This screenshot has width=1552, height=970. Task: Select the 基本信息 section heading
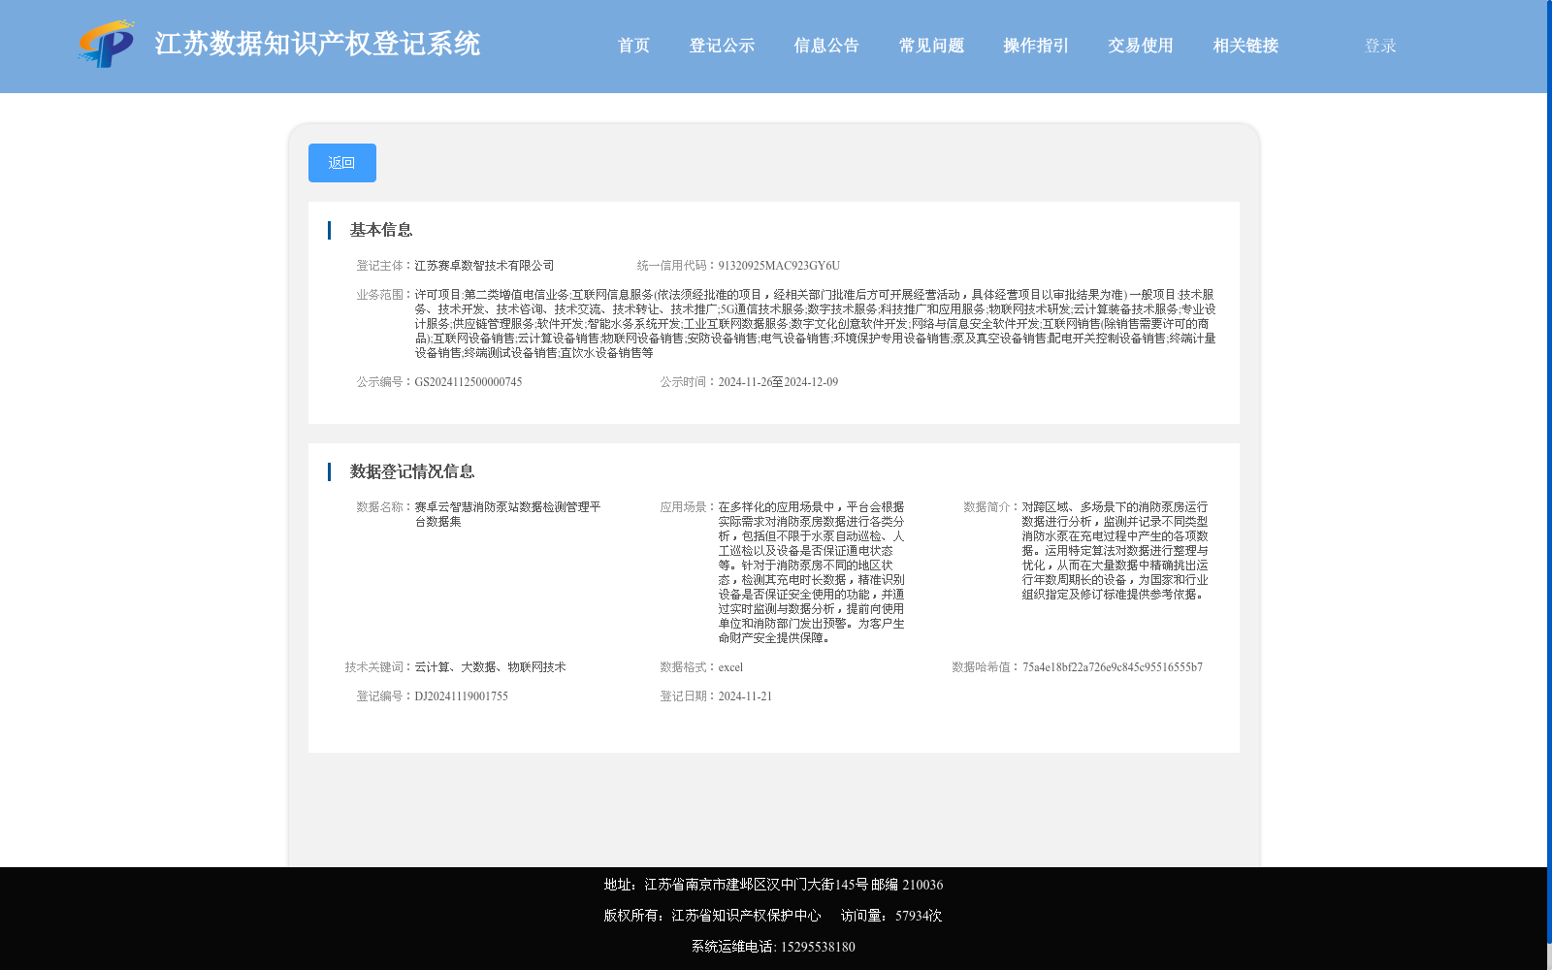click(x=381, y=230)
